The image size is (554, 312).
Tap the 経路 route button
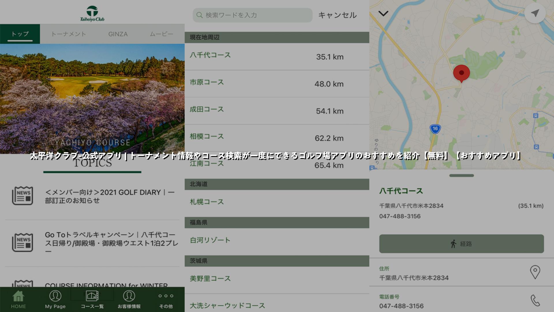tap(461, 244)
